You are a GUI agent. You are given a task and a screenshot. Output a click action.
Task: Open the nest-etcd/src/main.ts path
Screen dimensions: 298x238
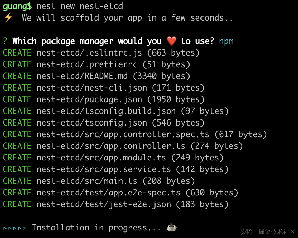pyautogui.click(x=87, y=181)
